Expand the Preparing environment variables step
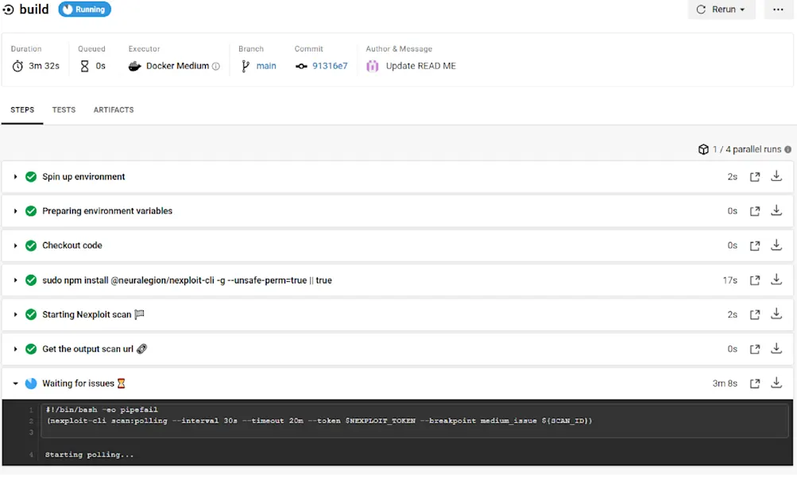Screen dimensions: 797x478 click(x=14, y=210)
